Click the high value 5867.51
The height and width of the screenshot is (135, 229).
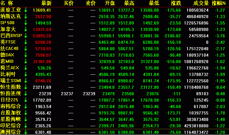pos(126,49)
